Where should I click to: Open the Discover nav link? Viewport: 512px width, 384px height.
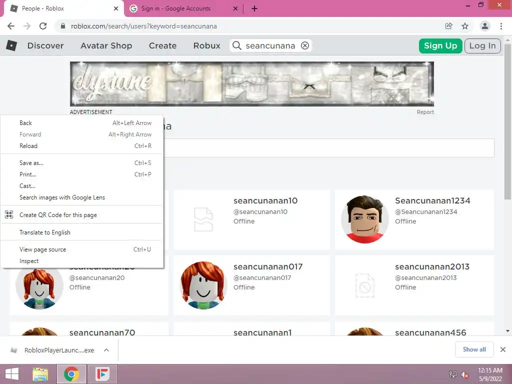45,45
